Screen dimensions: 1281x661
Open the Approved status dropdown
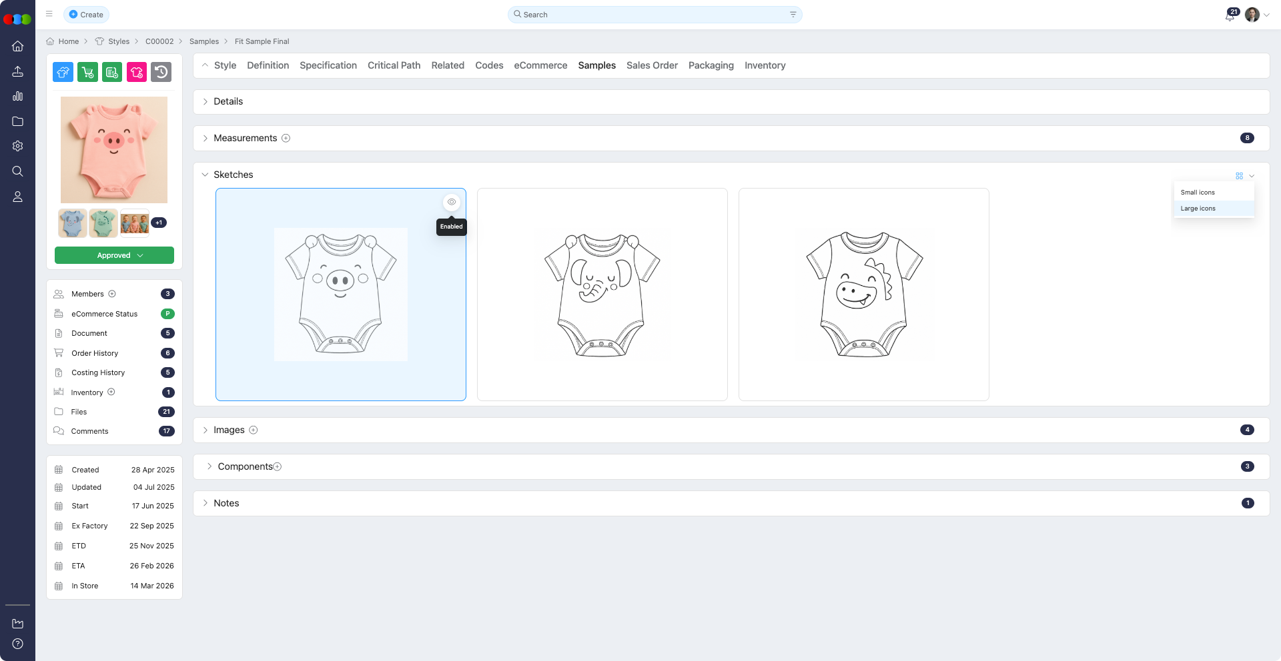click(x=114, y=255)
